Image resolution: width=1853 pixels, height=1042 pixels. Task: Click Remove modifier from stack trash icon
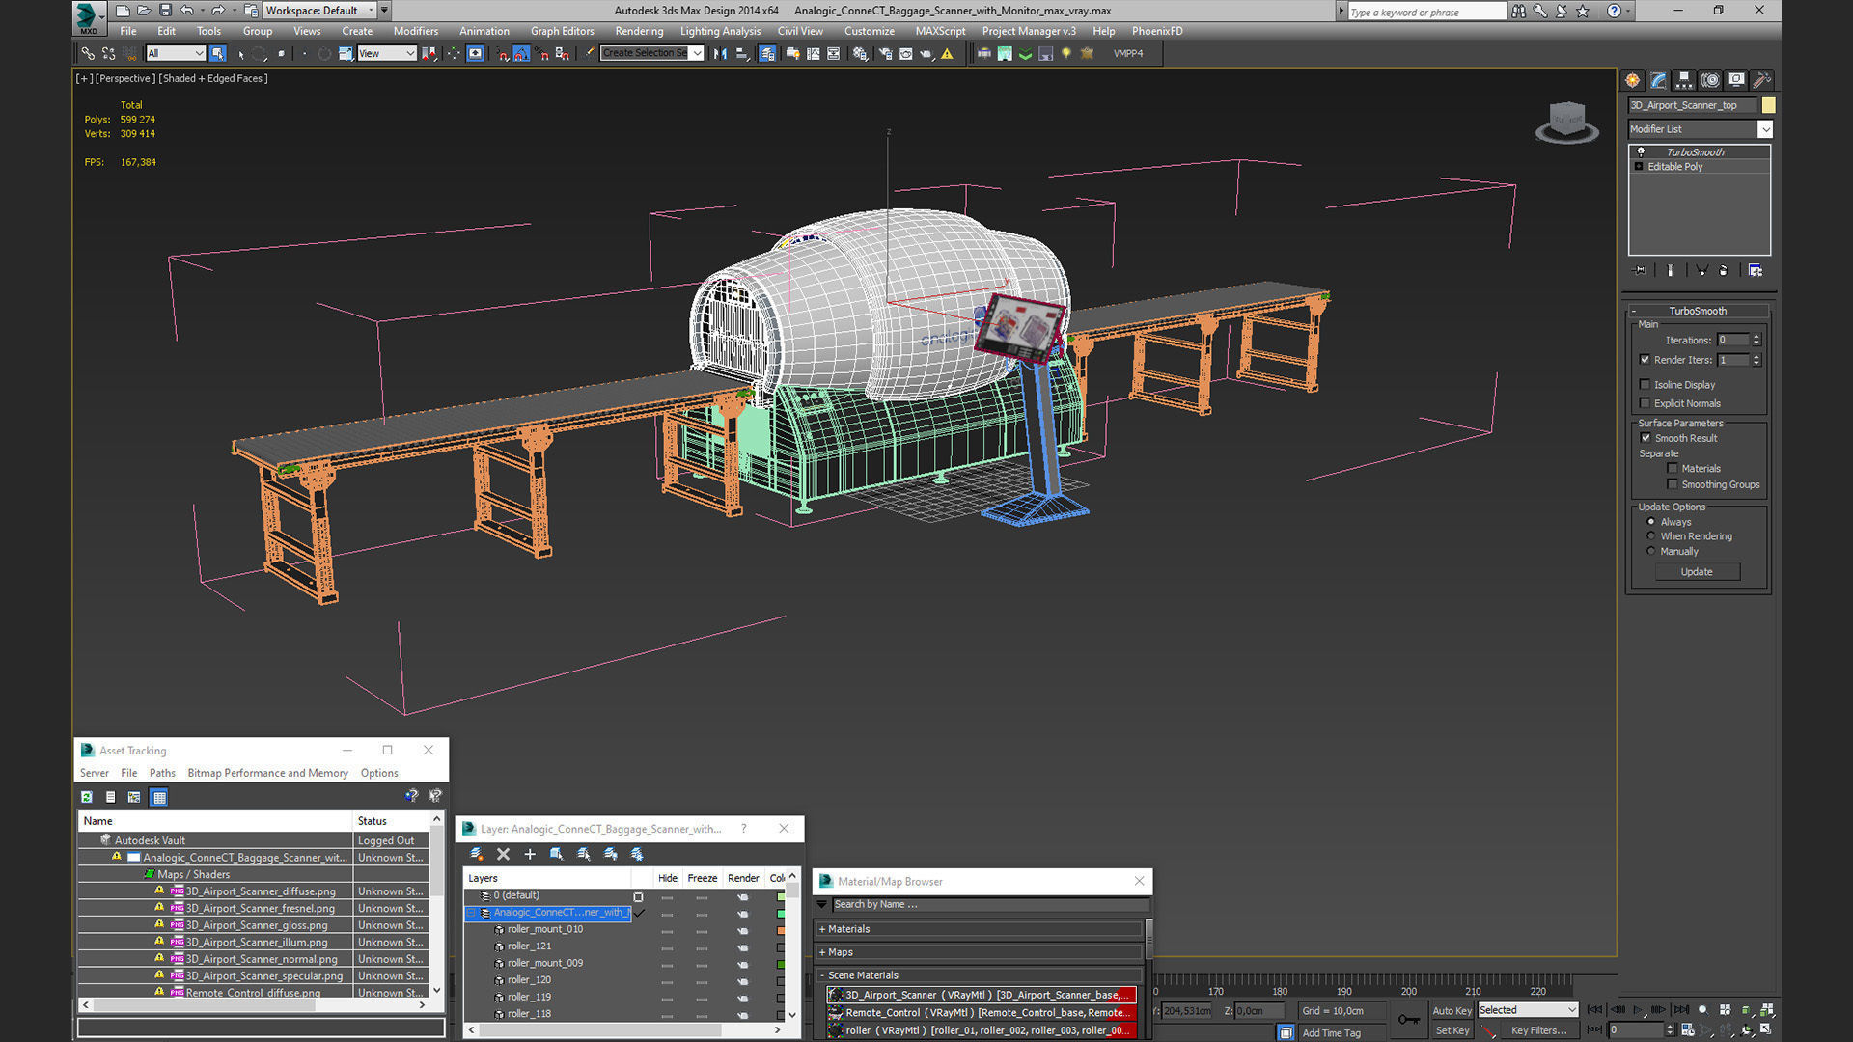[1723, 271]
